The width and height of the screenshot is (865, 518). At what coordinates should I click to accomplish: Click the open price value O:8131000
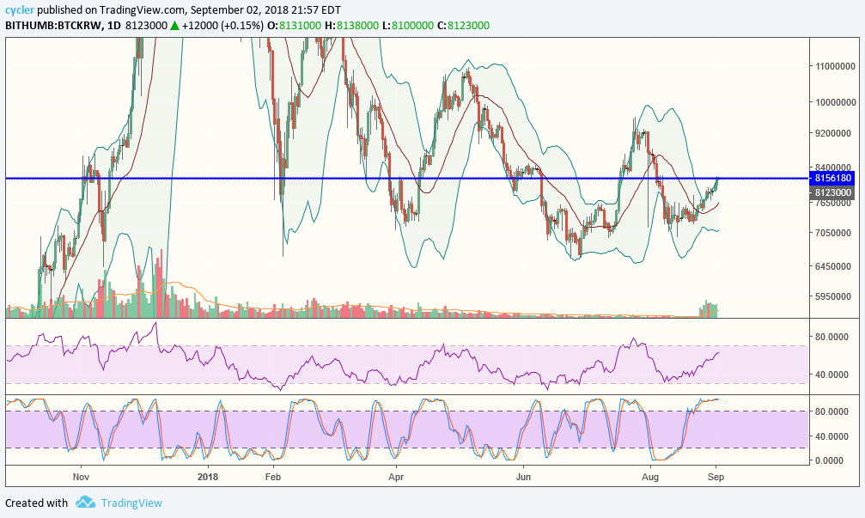coord(294,26)
